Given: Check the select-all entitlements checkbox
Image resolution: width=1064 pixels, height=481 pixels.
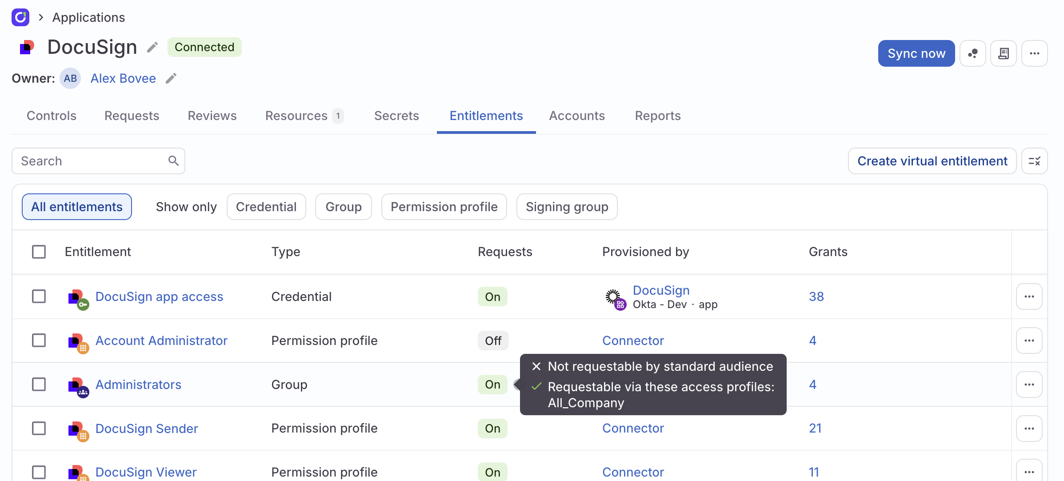Looking at the screenshot, I should coord(39,252).
